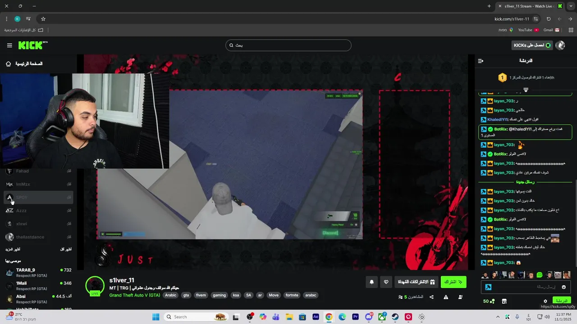Go to the home page sidebar item
Screen dimensions: 577x324
pos(24,64)
